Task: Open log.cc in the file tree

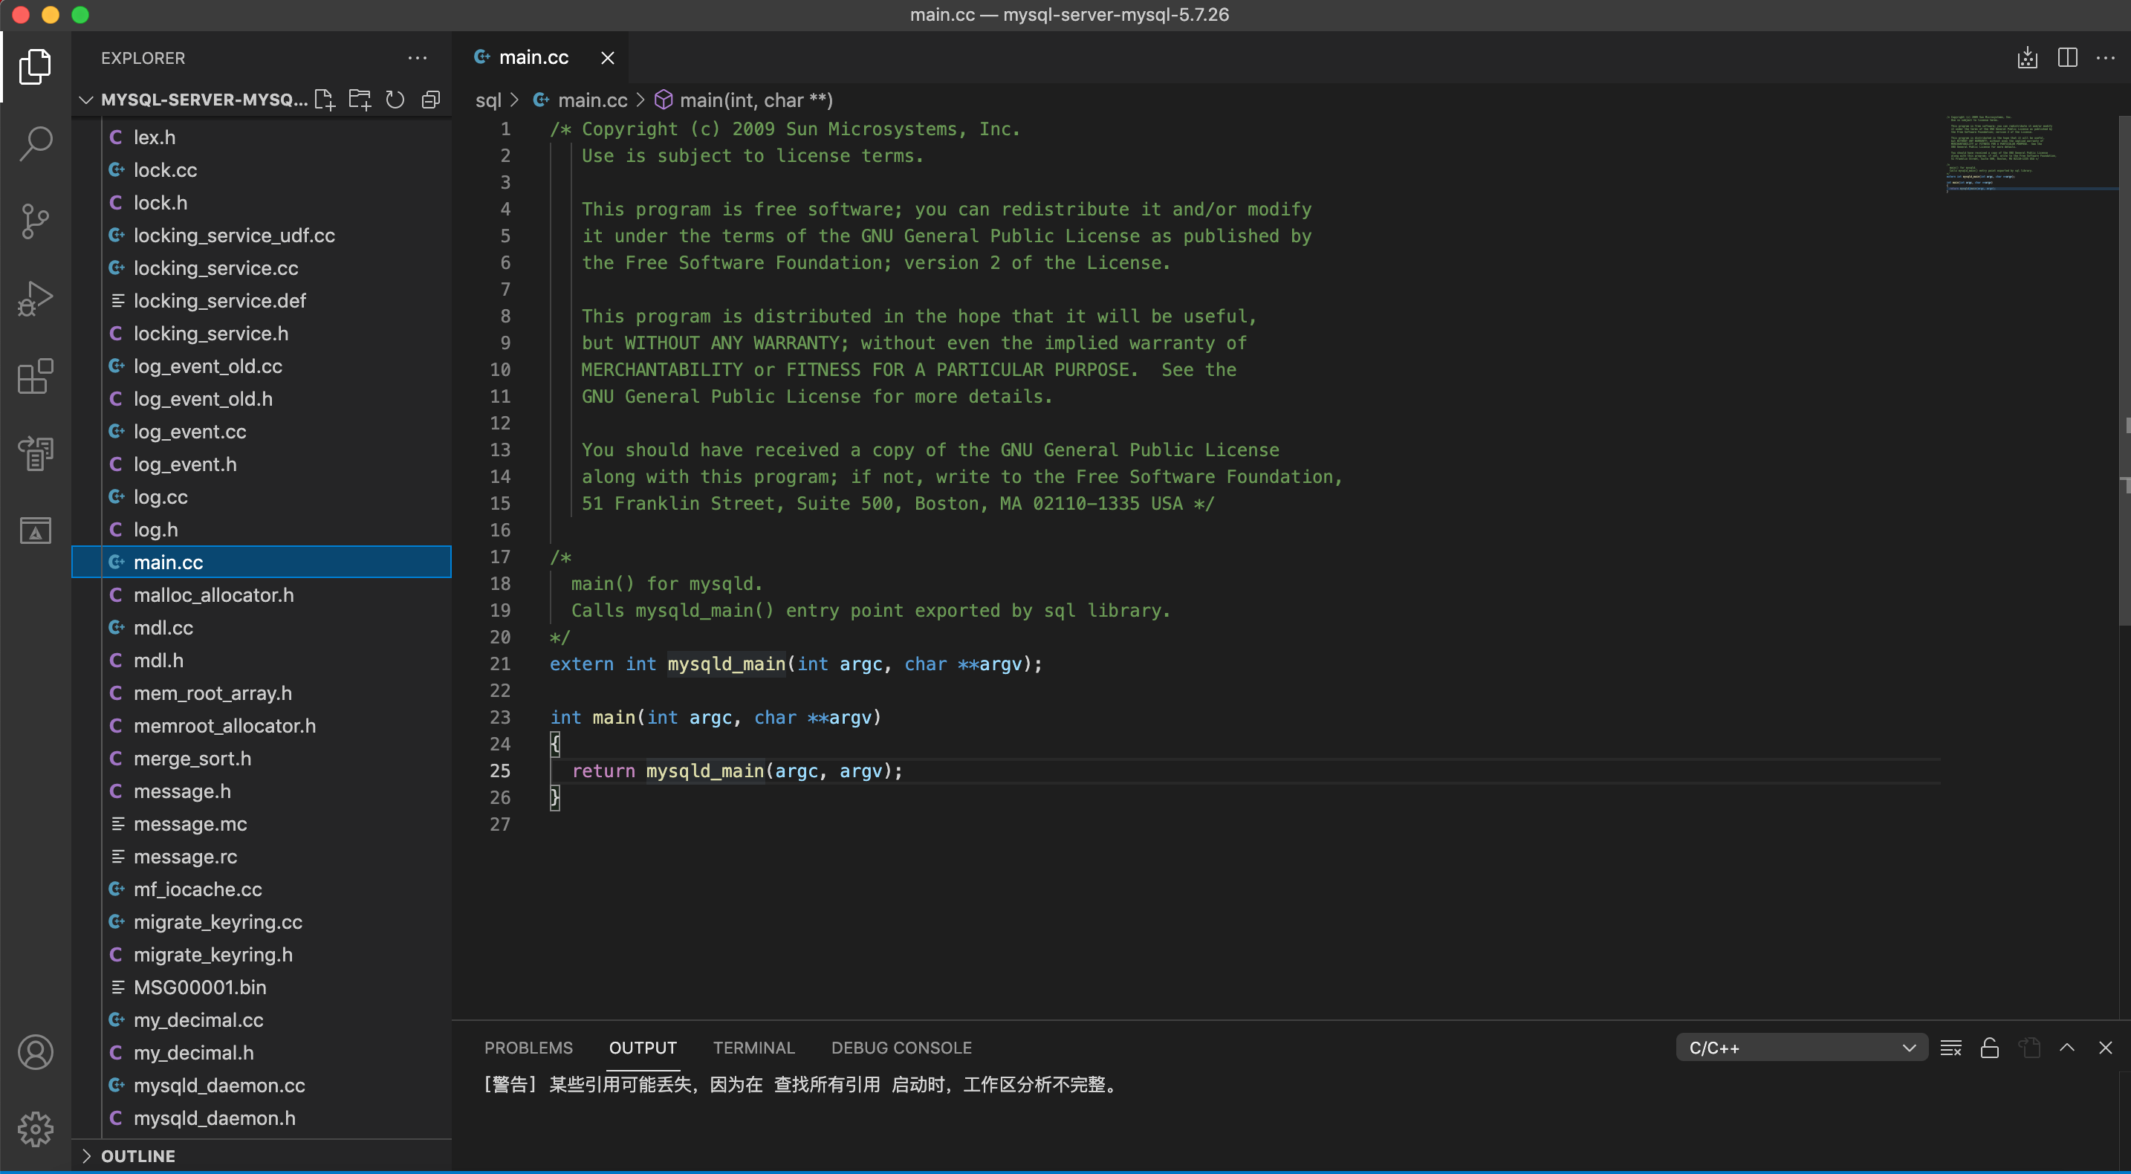Action: coord(262,497)
